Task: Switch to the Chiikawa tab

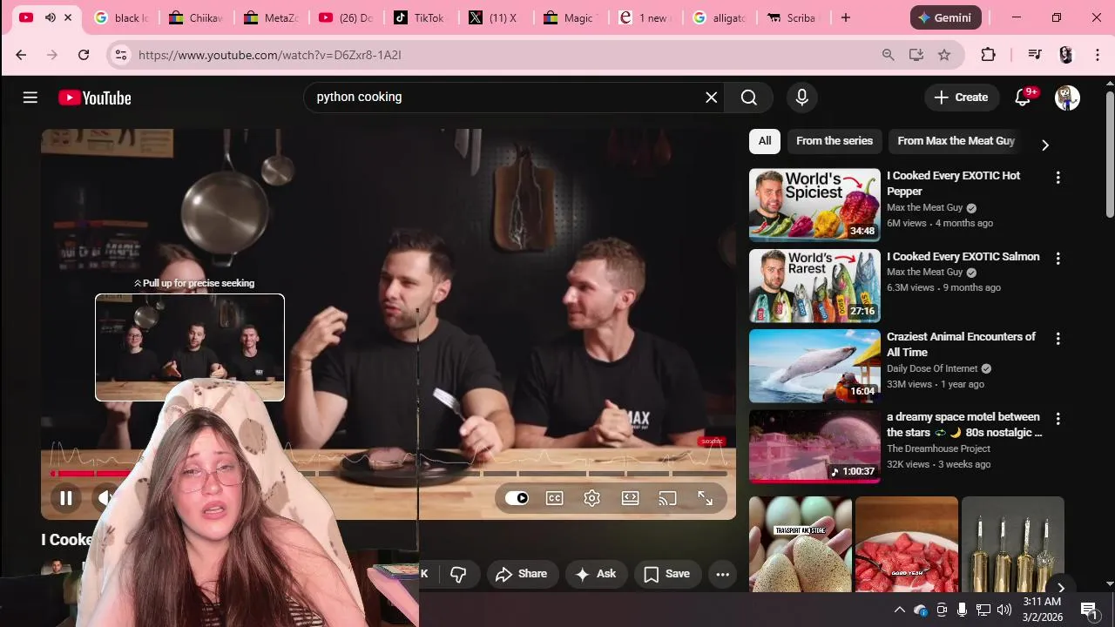Action: [196, 17]
